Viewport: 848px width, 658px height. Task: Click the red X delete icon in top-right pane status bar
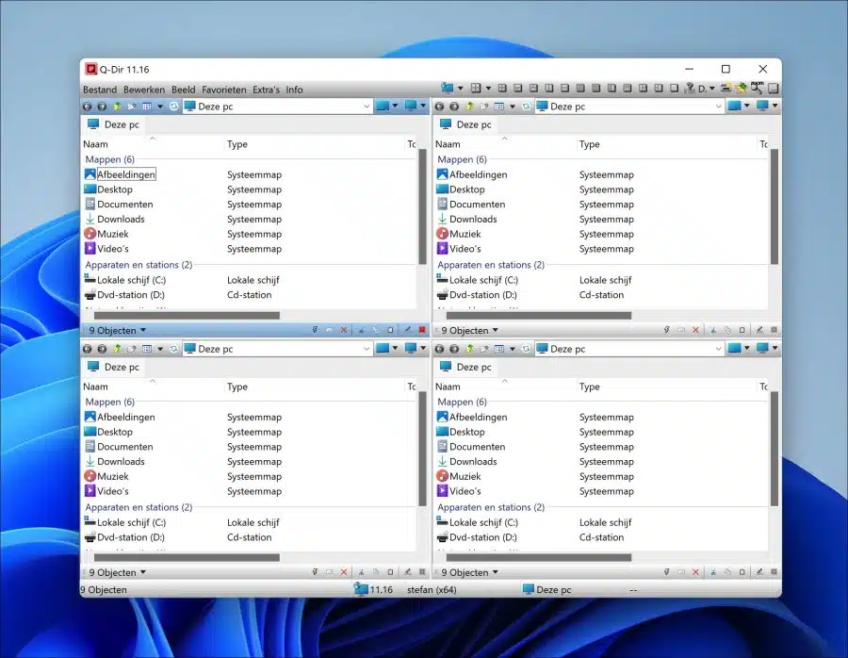pos(695,330)
